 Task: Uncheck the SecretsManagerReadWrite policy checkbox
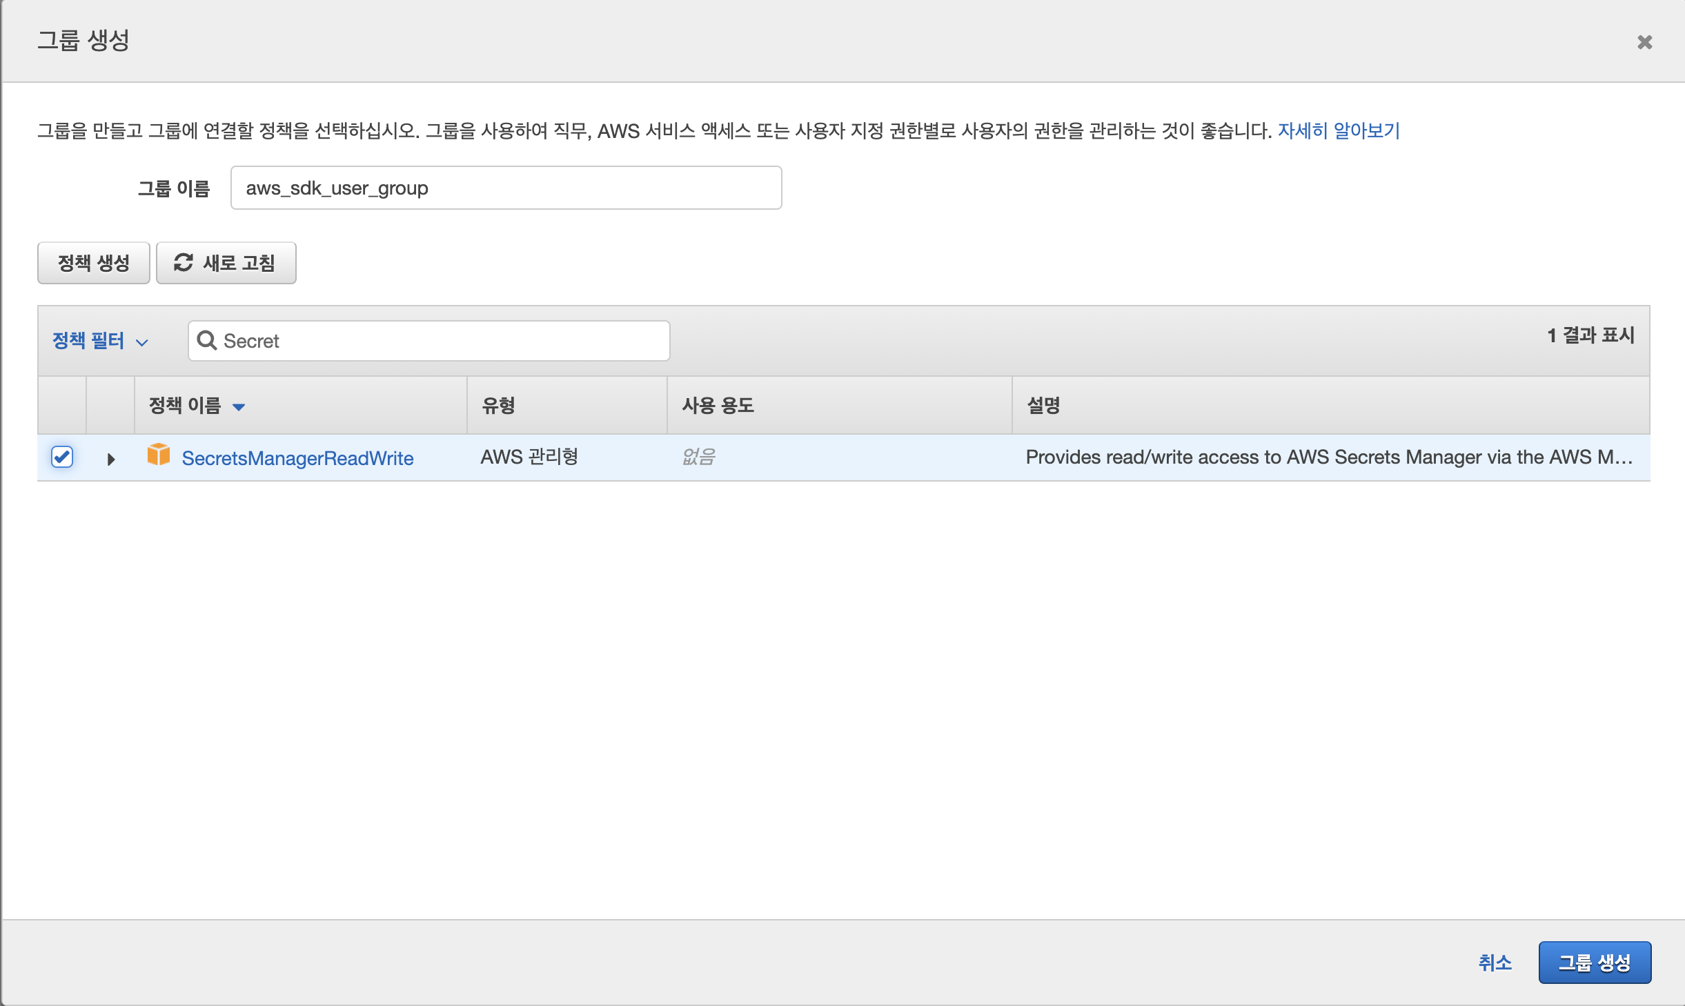click(62, 457)
